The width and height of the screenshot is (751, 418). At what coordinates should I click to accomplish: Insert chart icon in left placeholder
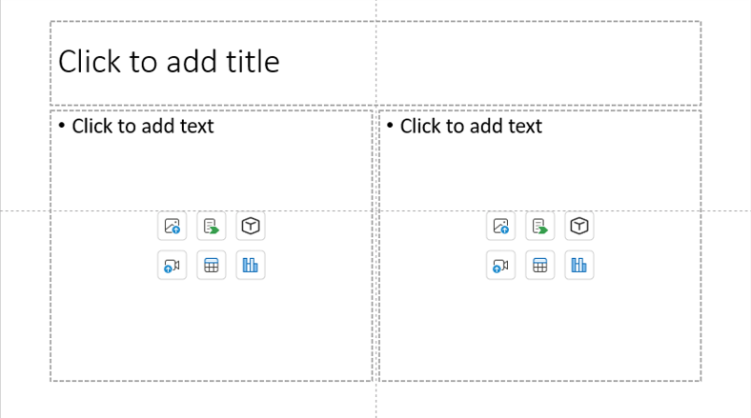tap(251, 265)
